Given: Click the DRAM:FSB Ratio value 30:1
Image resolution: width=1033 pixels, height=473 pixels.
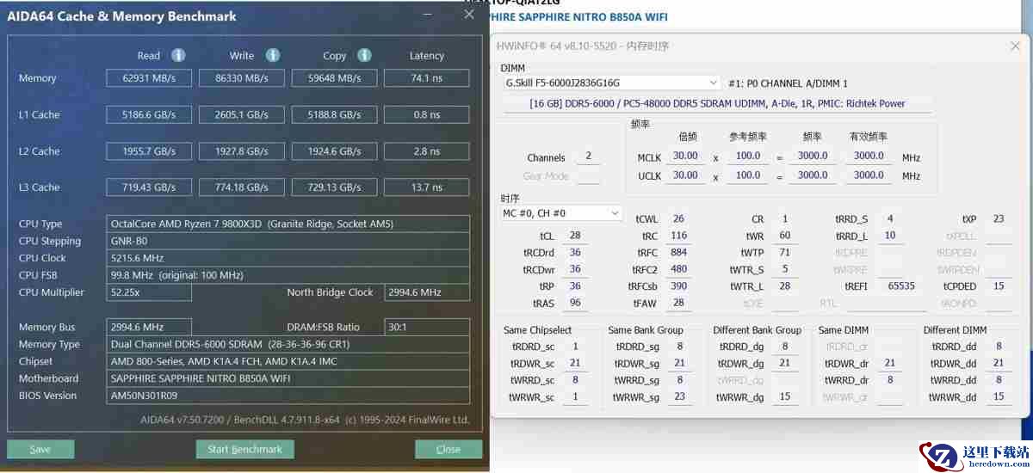Looking at the screenshot, I should click(x=427, y=327).
